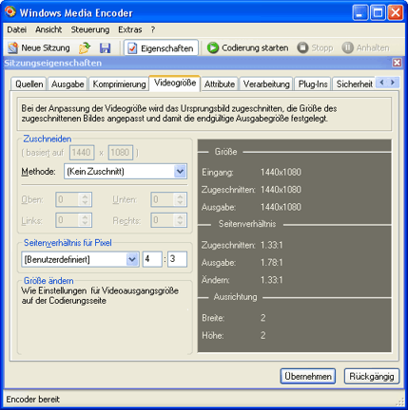Click the Stopp toolbar button
This screenshot has height=410, width=408.
pos(315,47)
